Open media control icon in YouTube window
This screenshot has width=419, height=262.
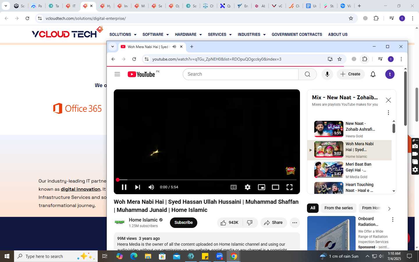click(380, 59)
